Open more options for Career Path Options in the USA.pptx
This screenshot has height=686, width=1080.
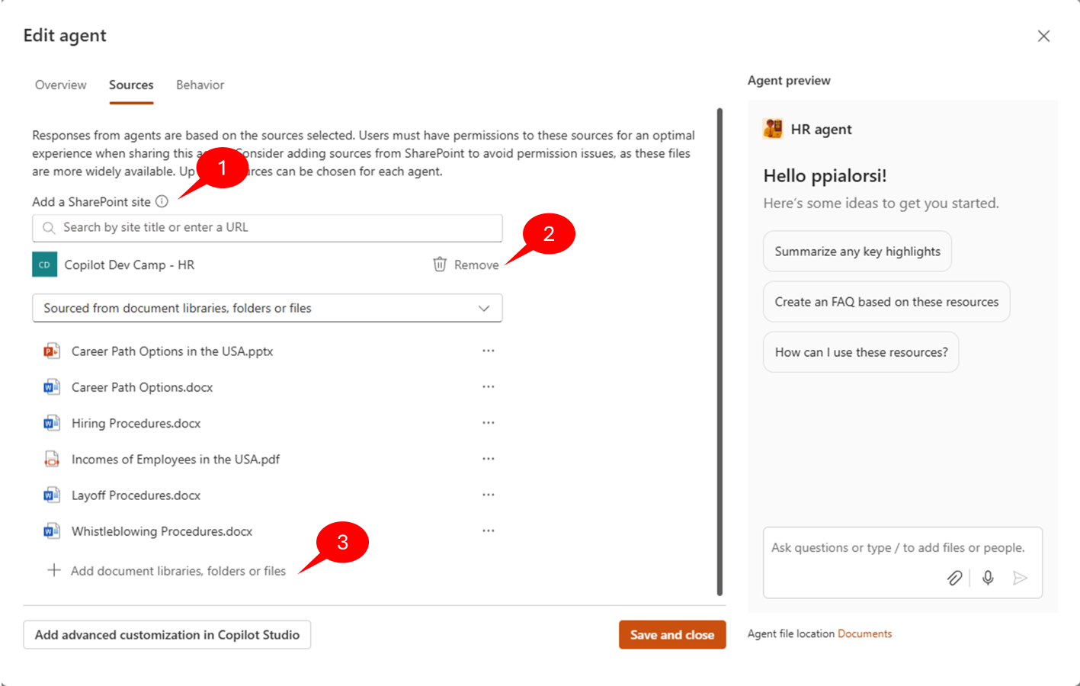tap(489, 351)
